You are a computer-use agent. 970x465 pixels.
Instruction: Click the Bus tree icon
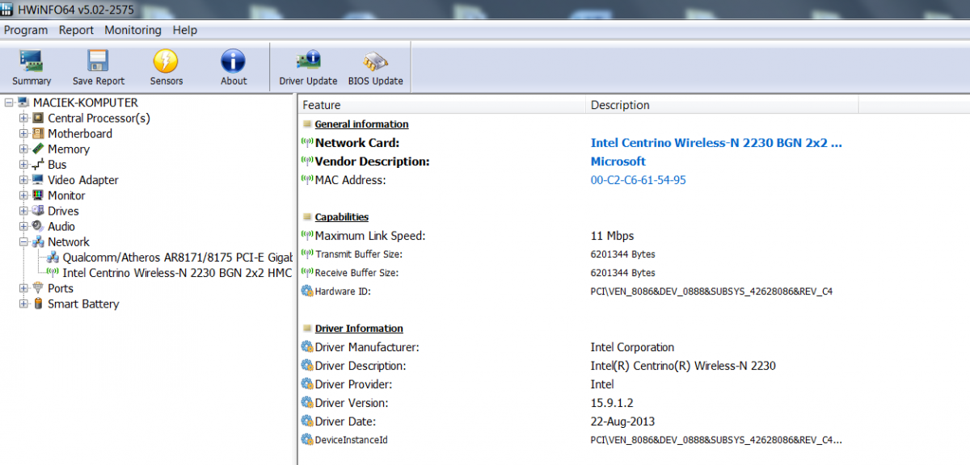point(38,165)
